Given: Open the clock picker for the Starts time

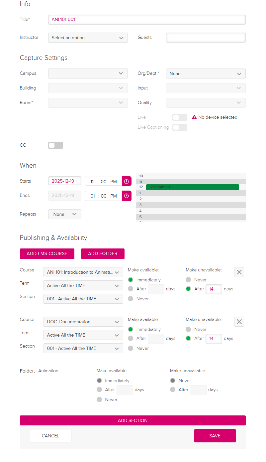Looking at the screenshot, I should coord(126,181).
